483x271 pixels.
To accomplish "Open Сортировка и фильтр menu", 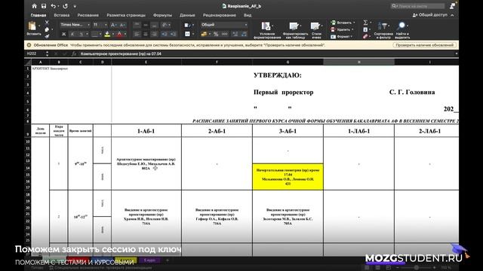I will [x=383, y=30].
